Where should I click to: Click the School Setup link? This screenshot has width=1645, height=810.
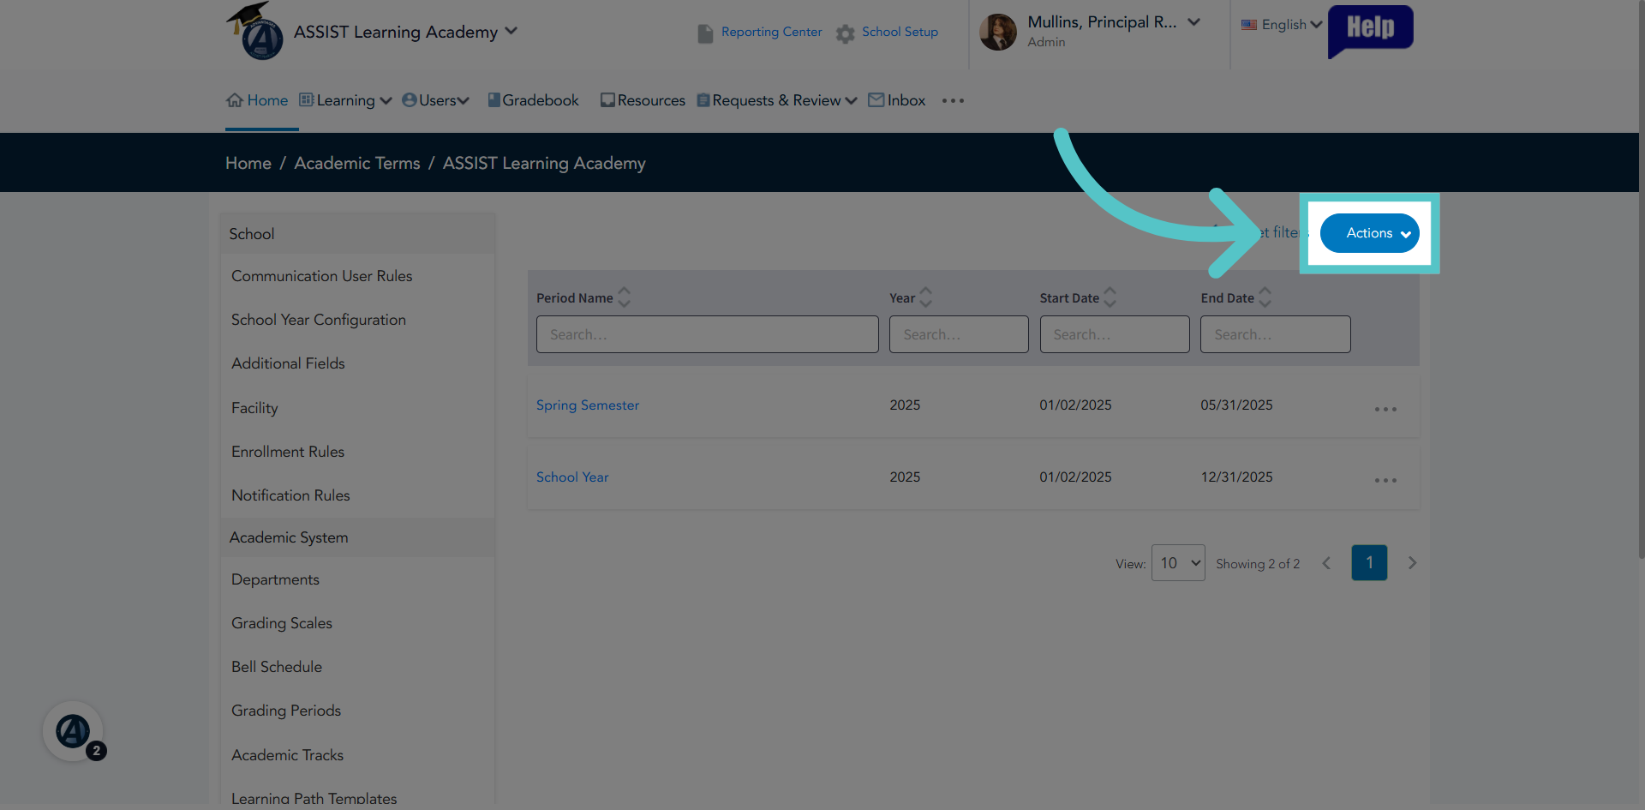(x=900, y=32)
